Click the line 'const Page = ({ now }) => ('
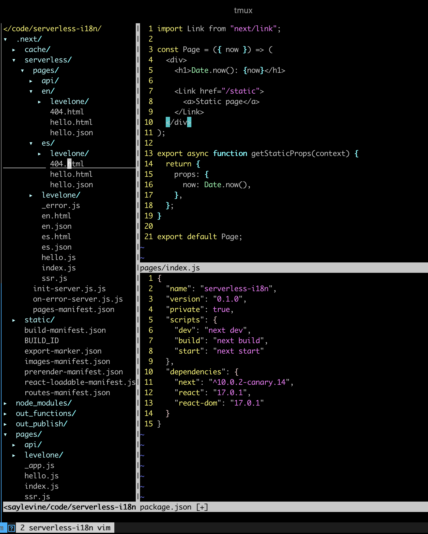Image resolution: width=428 pixels, height=534 pixels. click(215, 50)
